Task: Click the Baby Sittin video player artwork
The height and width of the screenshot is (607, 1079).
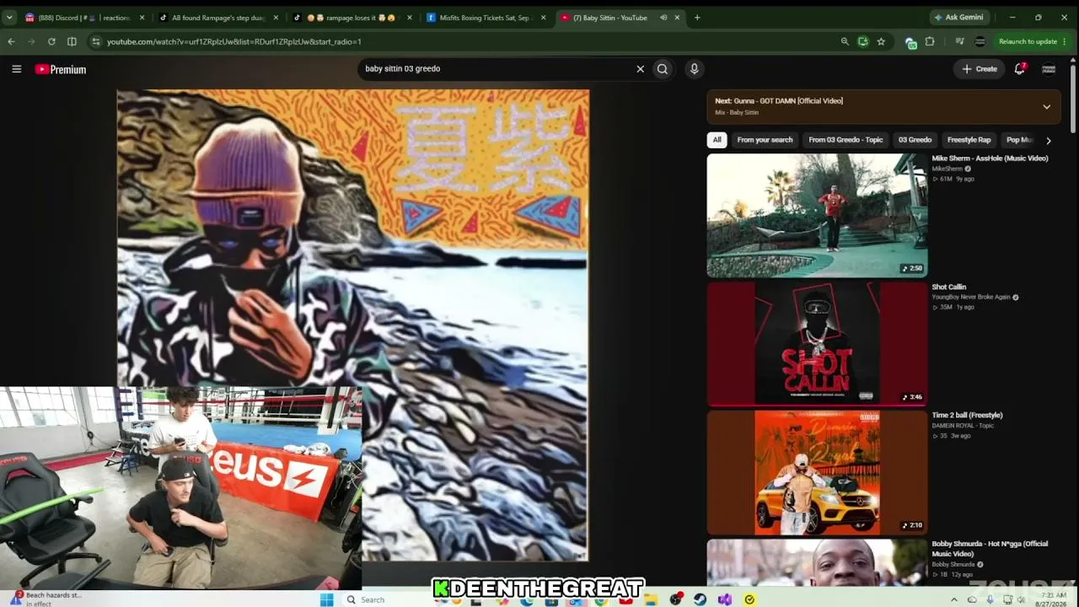Action: [352, 325]
